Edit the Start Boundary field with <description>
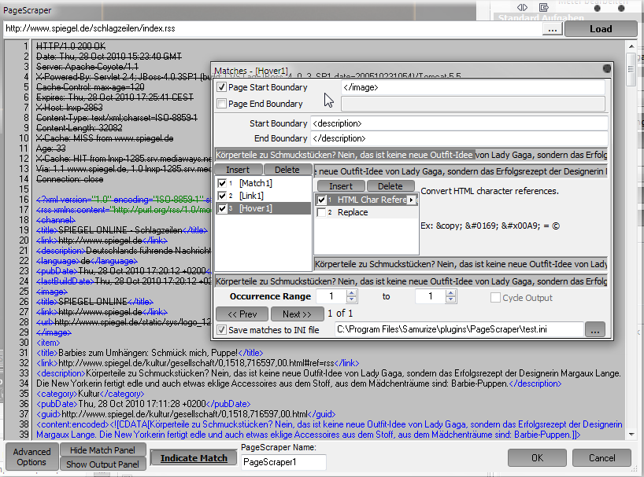 point(459,123)
